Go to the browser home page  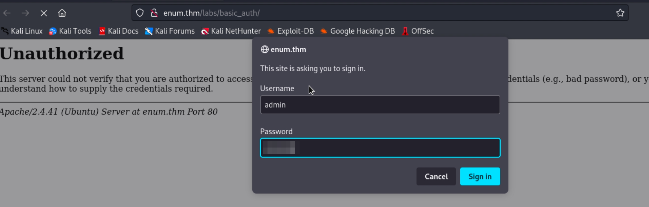62,13
